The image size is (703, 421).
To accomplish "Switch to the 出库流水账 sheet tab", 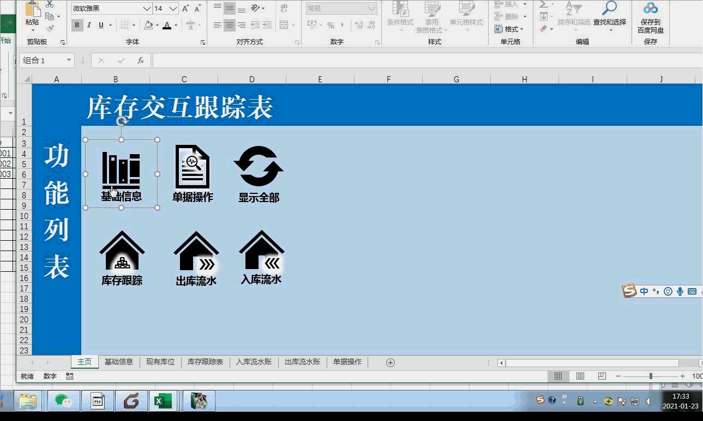I will click(302, 362).
